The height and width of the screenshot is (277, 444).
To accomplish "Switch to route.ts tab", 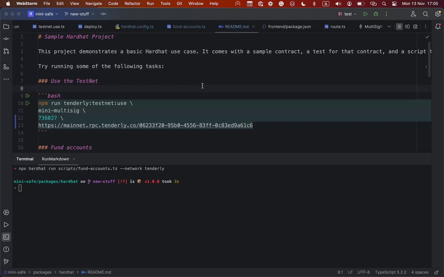I will click(x=335, y=27).
